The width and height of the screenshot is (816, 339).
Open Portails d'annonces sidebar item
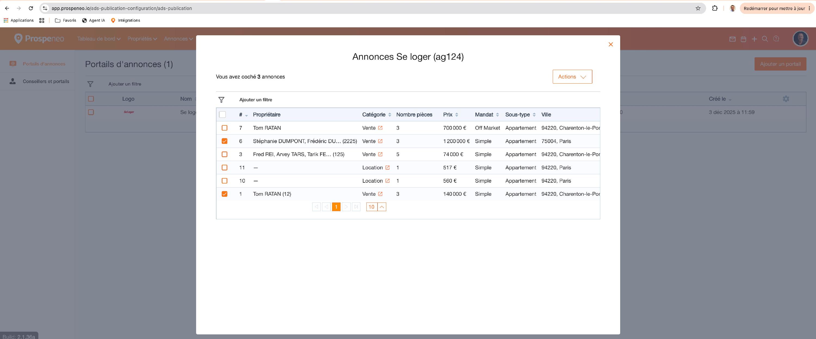37,64
